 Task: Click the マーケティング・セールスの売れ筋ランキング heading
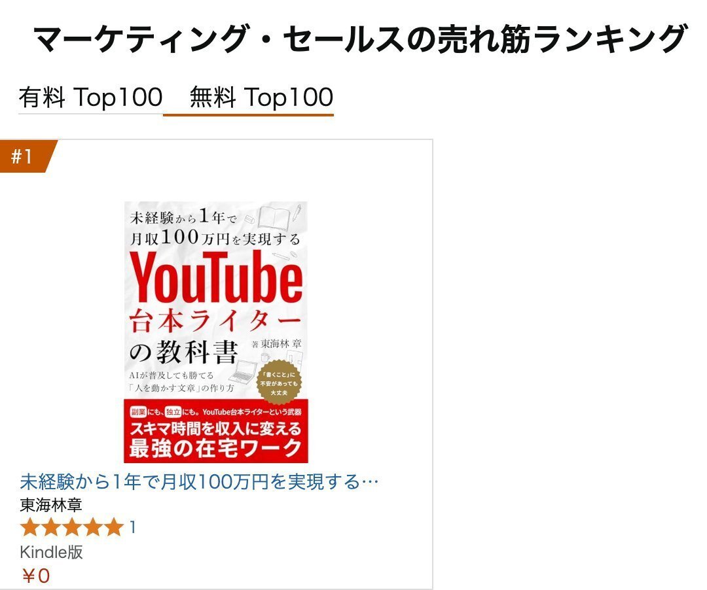(359, 39)
